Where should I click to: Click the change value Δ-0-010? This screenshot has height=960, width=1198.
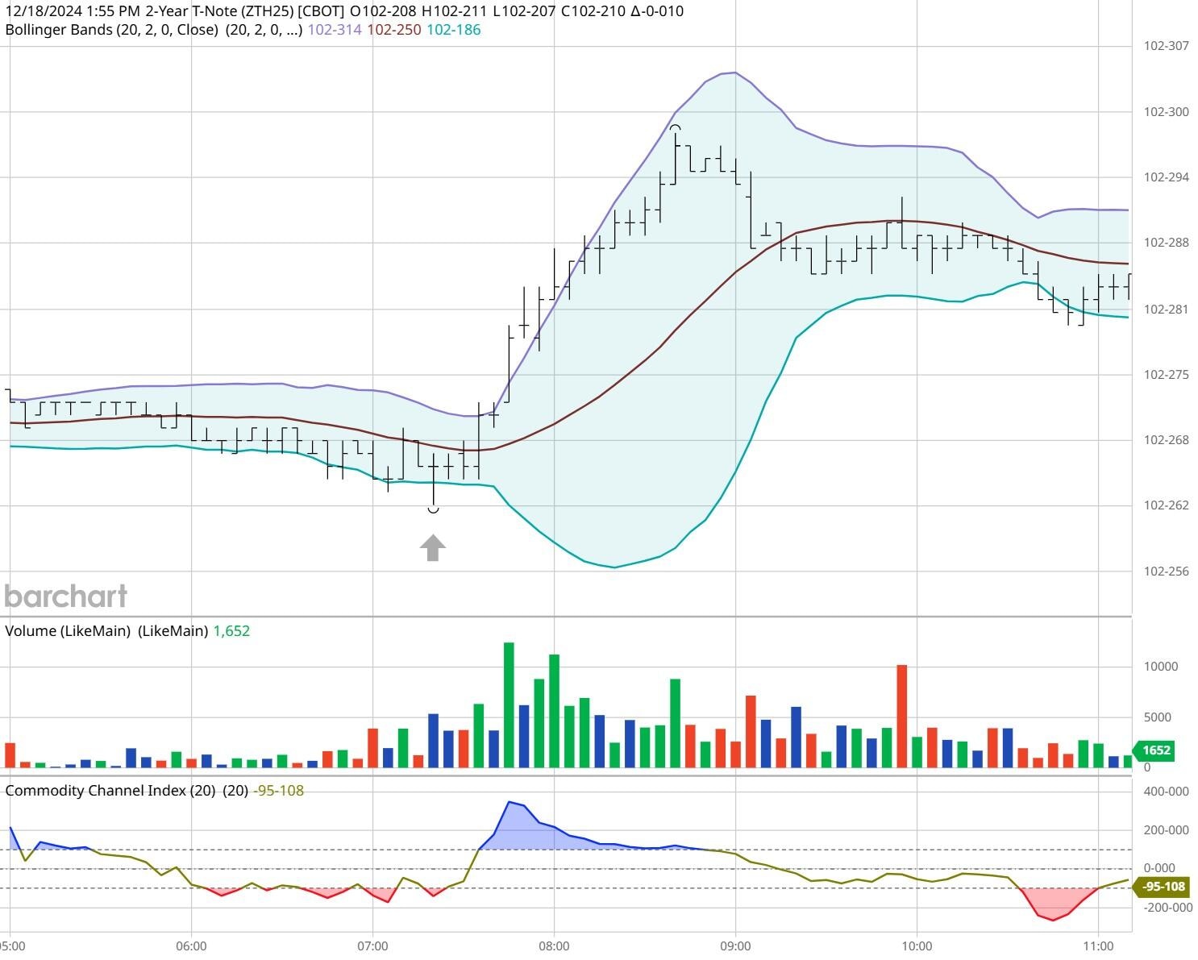point(659,11)
